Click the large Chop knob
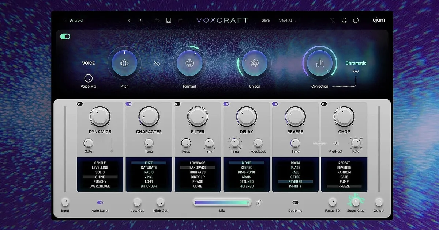This screenshot has width=439, height=230. (x=344, y=117)
